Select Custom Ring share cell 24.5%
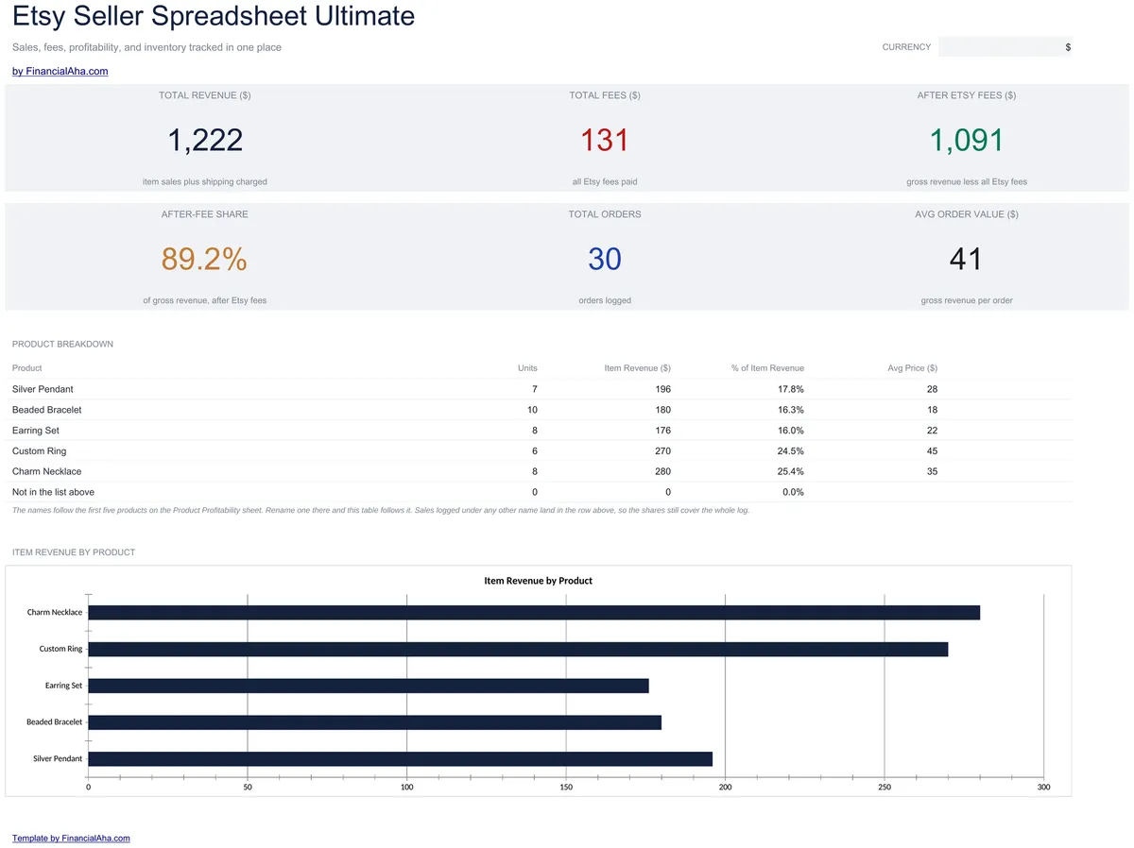 pyautogui.click(x=792, y=451)
